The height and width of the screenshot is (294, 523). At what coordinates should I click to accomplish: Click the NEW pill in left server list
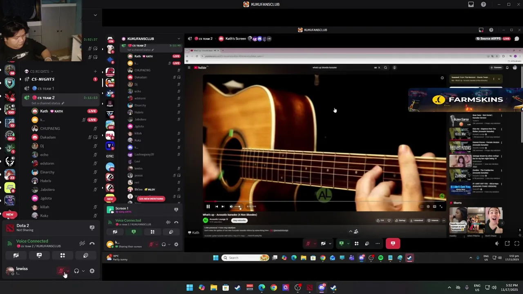pyautogui.click(x=10, y=214)
